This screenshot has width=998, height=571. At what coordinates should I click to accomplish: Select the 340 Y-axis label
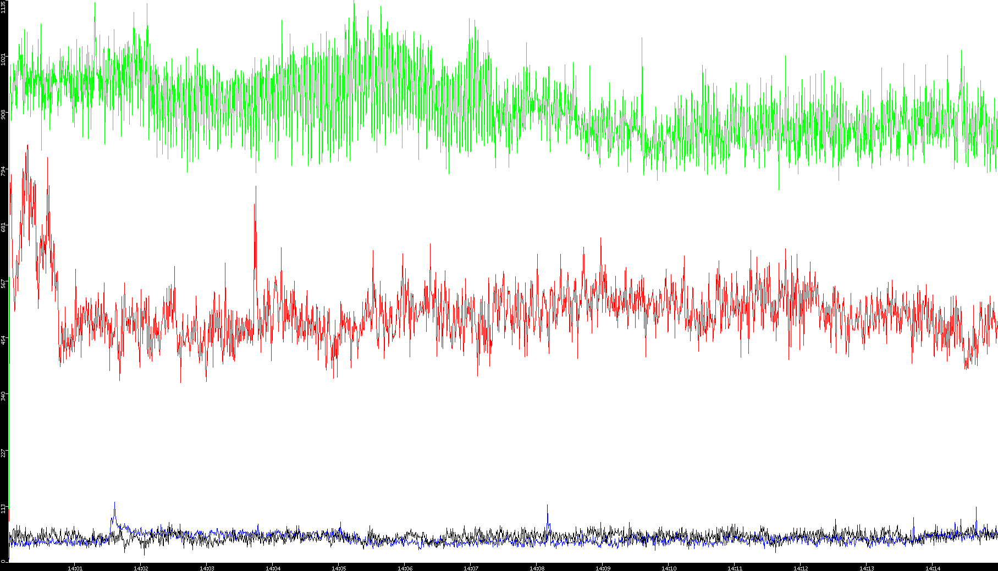click(4, 396)
